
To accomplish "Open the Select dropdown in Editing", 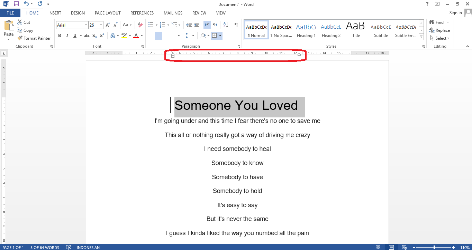I will coord(439,38).
